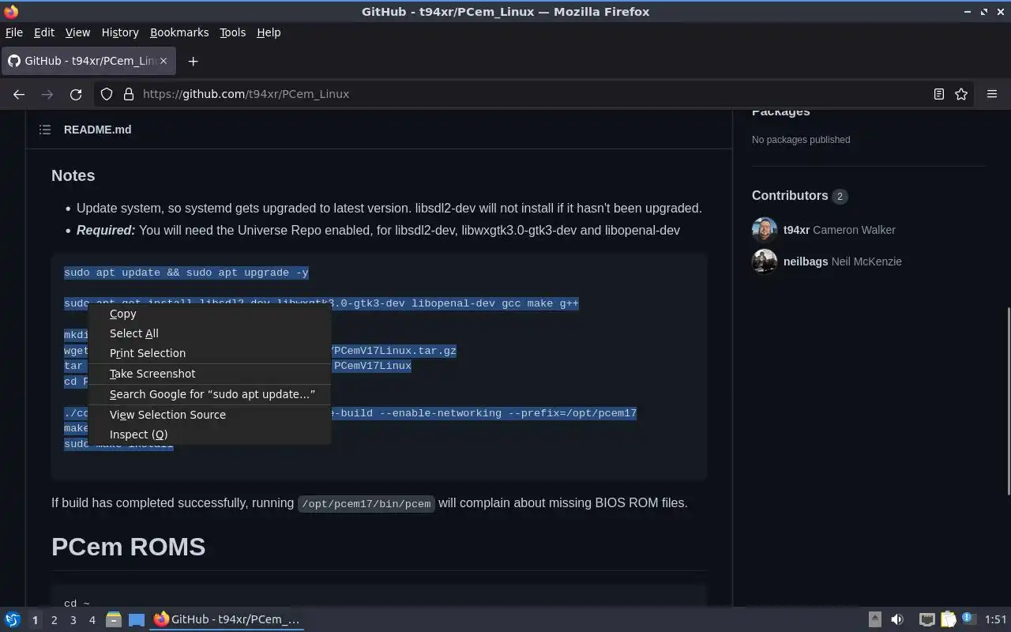Choose Print Selection from the context menu
The width and height of the screenshot is (1011, 632).
pyautogui.click(x=209, y=353)
